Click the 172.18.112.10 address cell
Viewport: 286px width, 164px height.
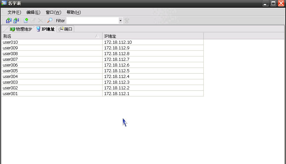pyautogui.click(x=153, y=42)
